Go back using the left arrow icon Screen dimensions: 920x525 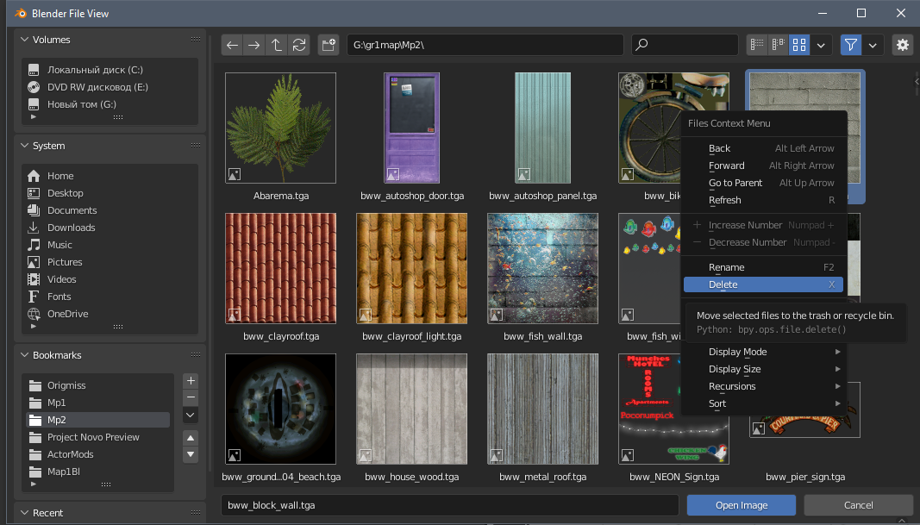click(x=232, y=45)
